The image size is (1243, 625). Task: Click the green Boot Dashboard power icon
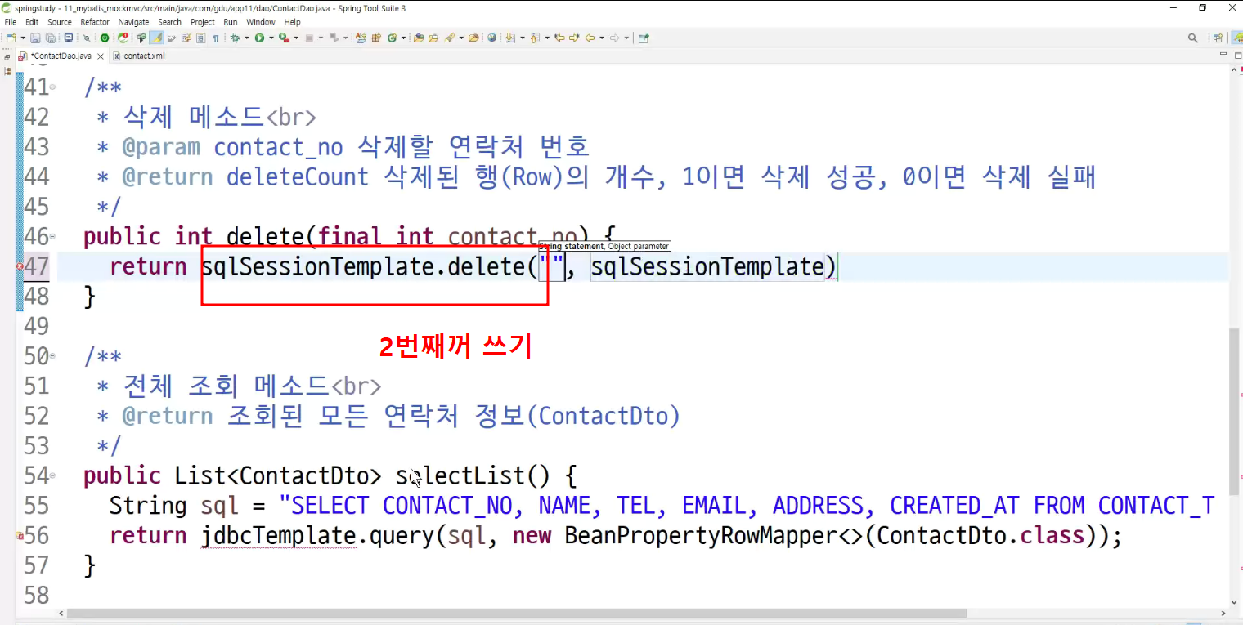[x=105, y=38]
